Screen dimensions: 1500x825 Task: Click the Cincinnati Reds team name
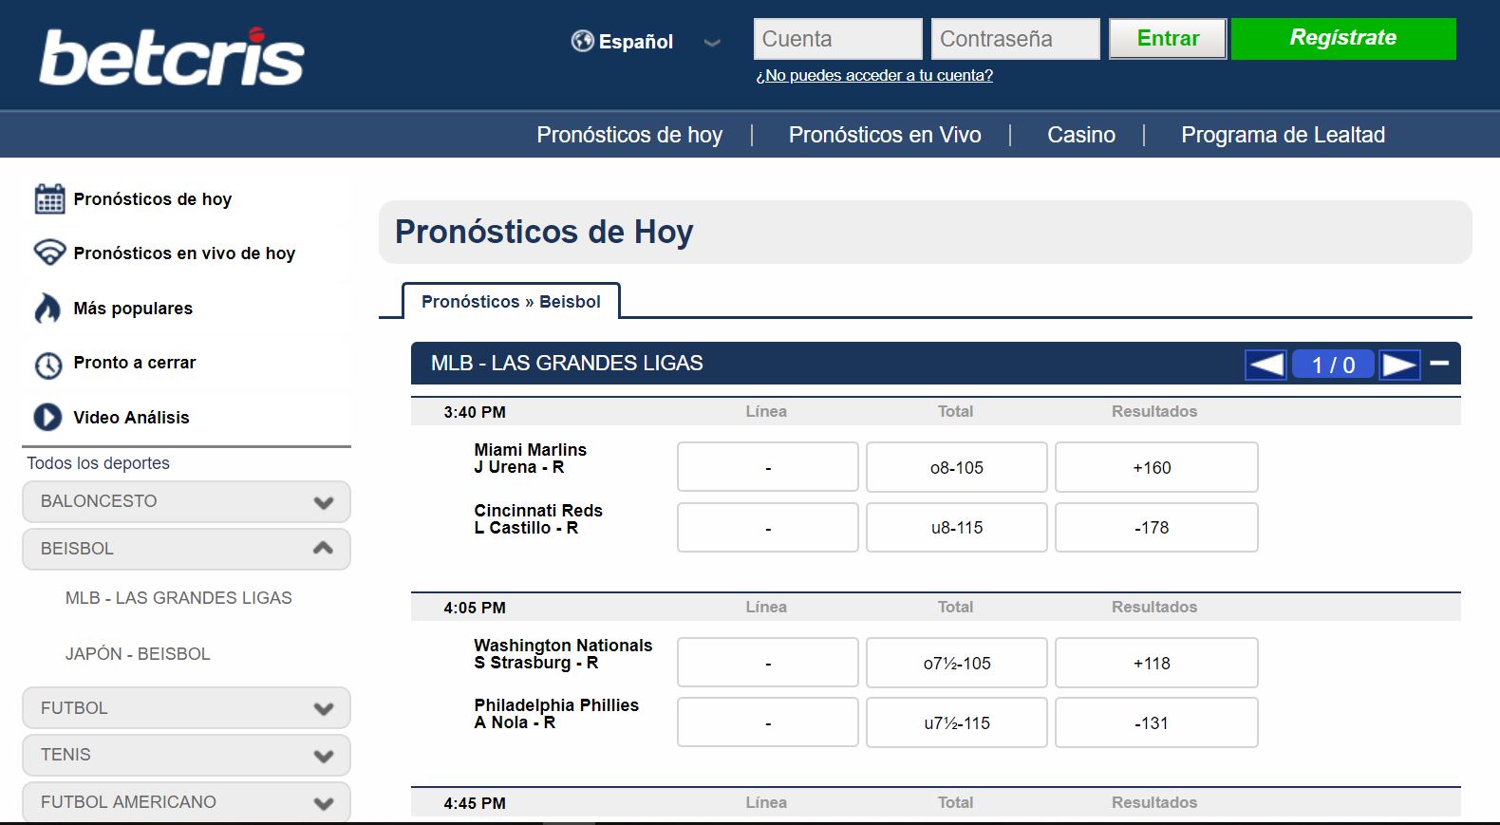pyautogui.click(x=538, y=511)
